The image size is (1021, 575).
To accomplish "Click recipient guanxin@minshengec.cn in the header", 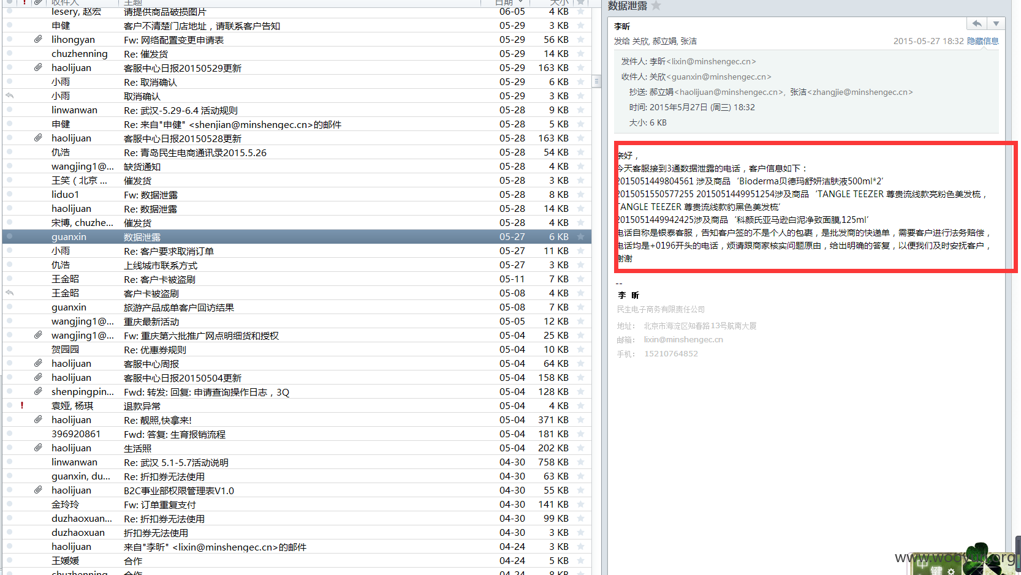I will tap(718, 77).
